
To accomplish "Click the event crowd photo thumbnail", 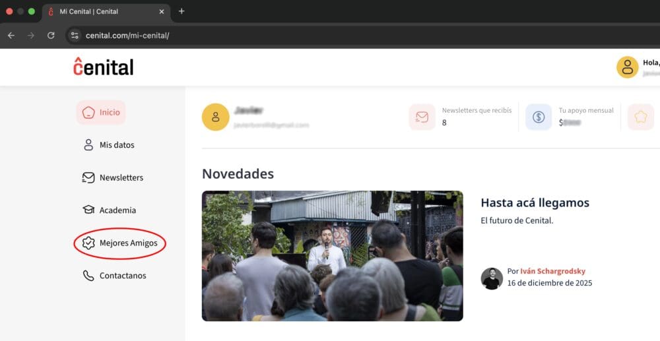I will pyautogui.click(x=332, y=256).
